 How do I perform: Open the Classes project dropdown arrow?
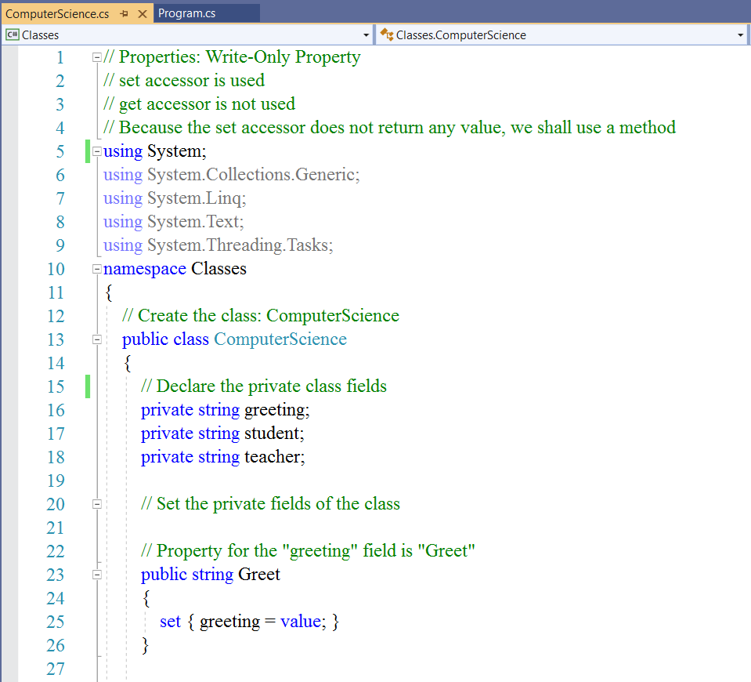(x=366, y=35)
